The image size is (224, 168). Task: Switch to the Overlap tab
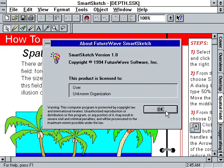tap(220, 83)
